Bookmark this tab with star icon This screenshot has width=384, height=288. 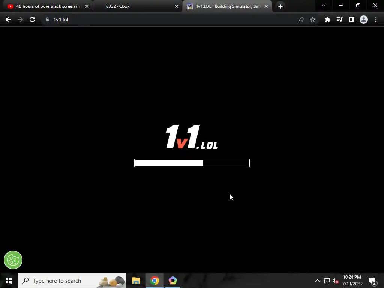pyautogui.click(x=312, y=19)
